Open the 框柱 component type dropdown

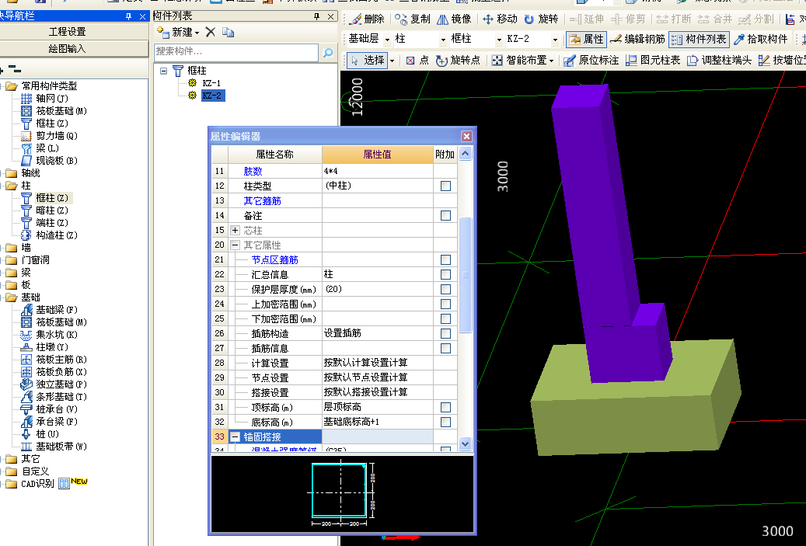[x=499, y=40]
